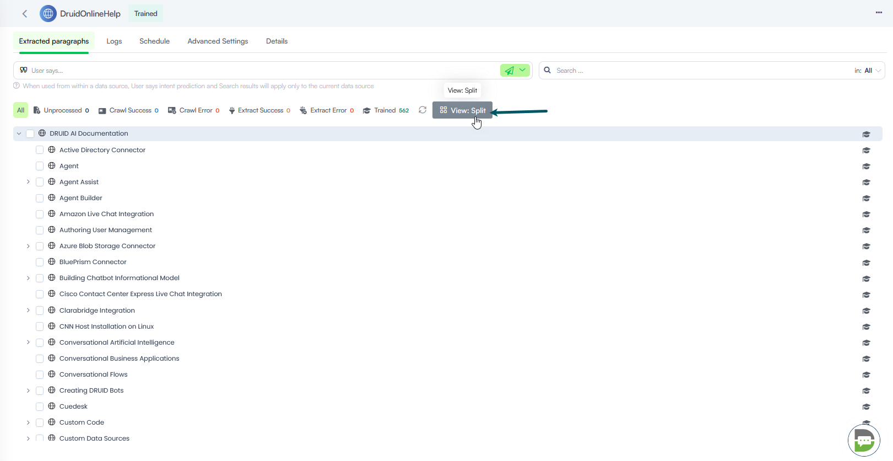The width and height of the screenshot is (893, 461).
Task: Check the DRUID AI Documentation checkbox
Action: coord(30,133)
